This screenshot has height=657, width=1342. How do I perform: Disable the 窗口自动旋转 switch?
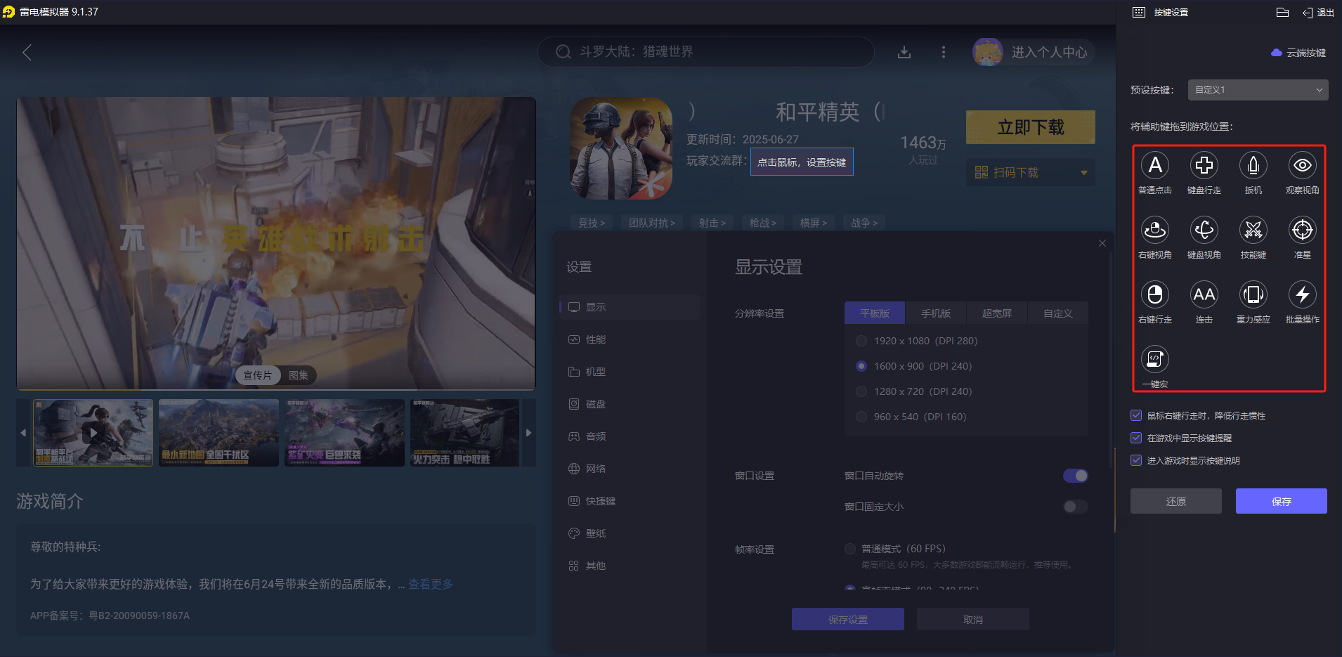coord(1074,476)
